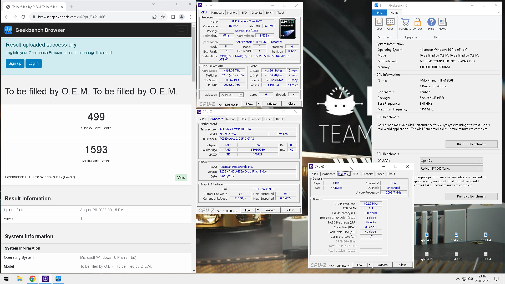Open the notification center icon
Viewport: 505px width, 284px height.
pos(496,279)
